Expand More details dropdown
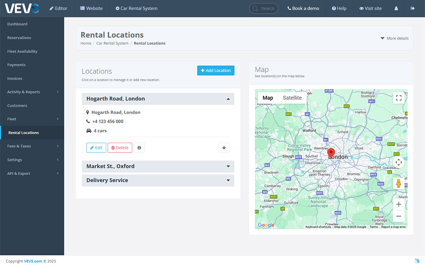Viewport: 425px width, 266px height. click(394, 38)
